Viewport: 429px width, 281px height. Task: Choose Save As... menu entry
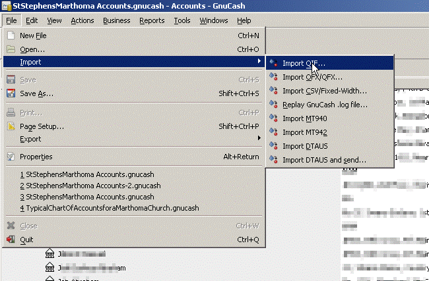134,93
